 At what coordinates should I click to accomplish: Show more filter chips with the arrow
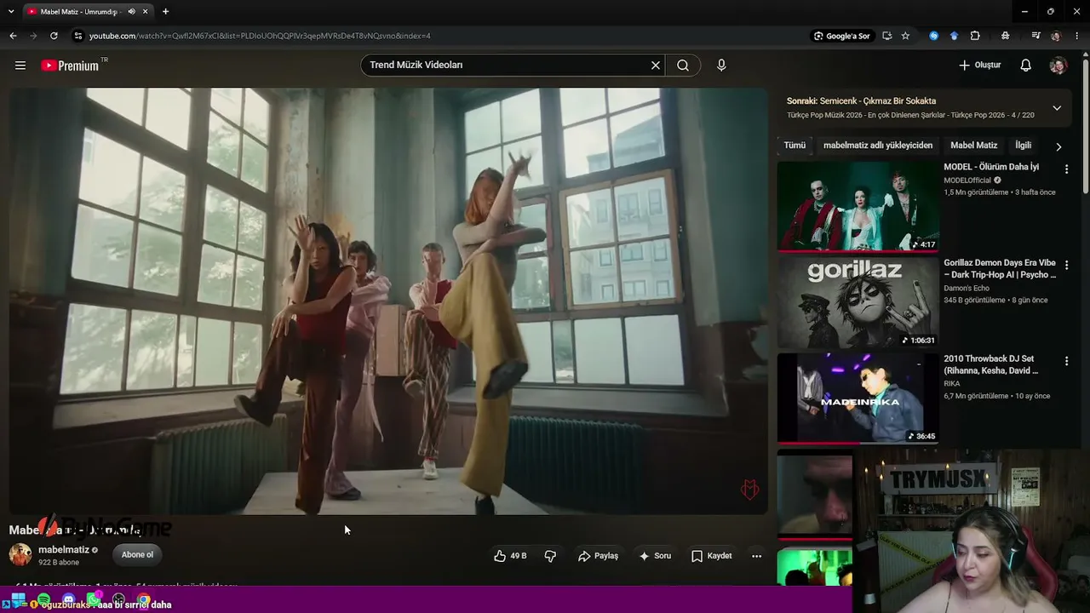click(x=1058, y=146)
